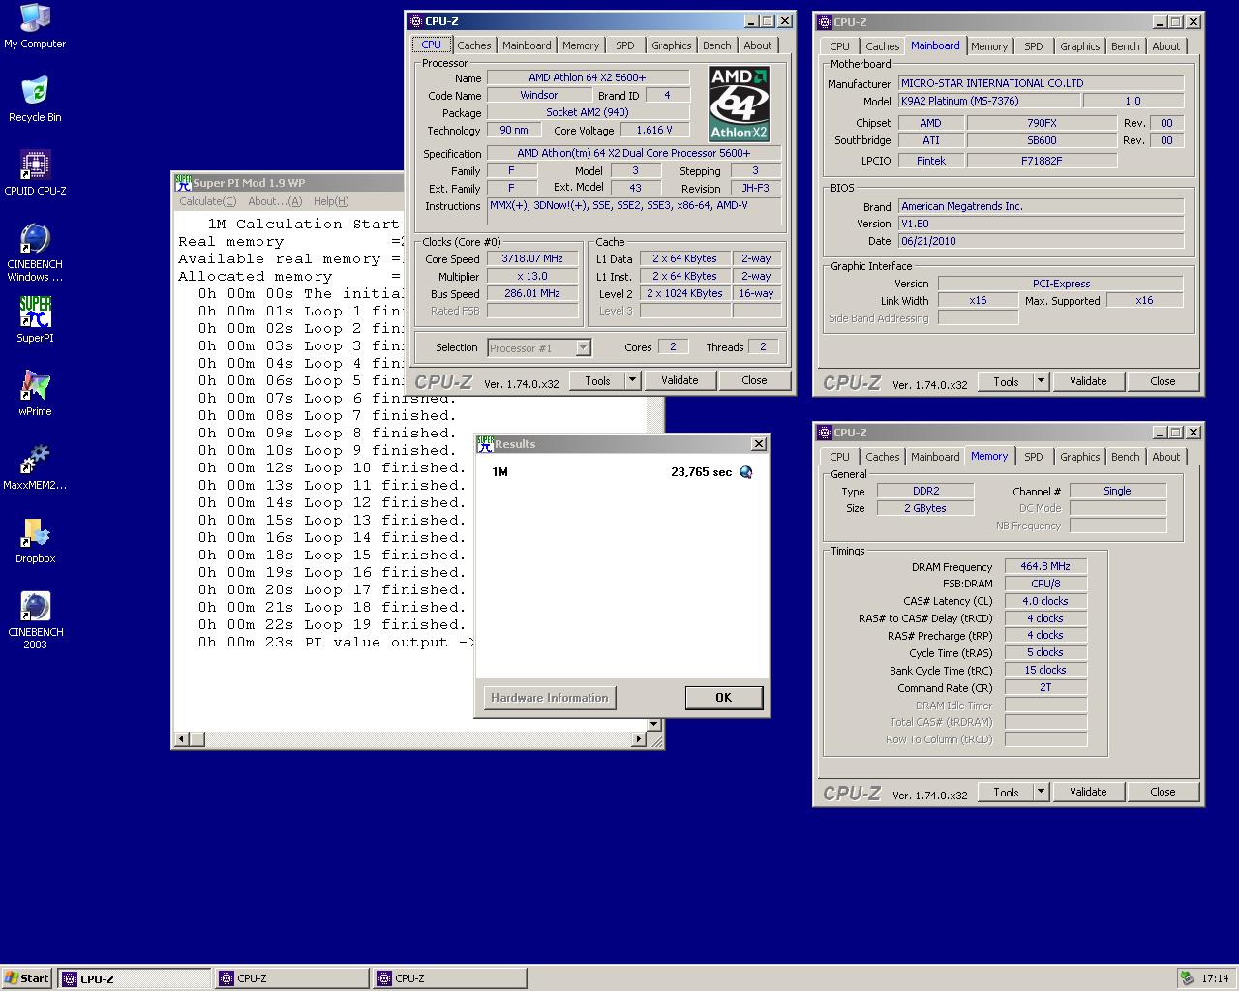
Task: Open Tools dropdown arrow in Mainboard window
Action: click(1041, 381)
